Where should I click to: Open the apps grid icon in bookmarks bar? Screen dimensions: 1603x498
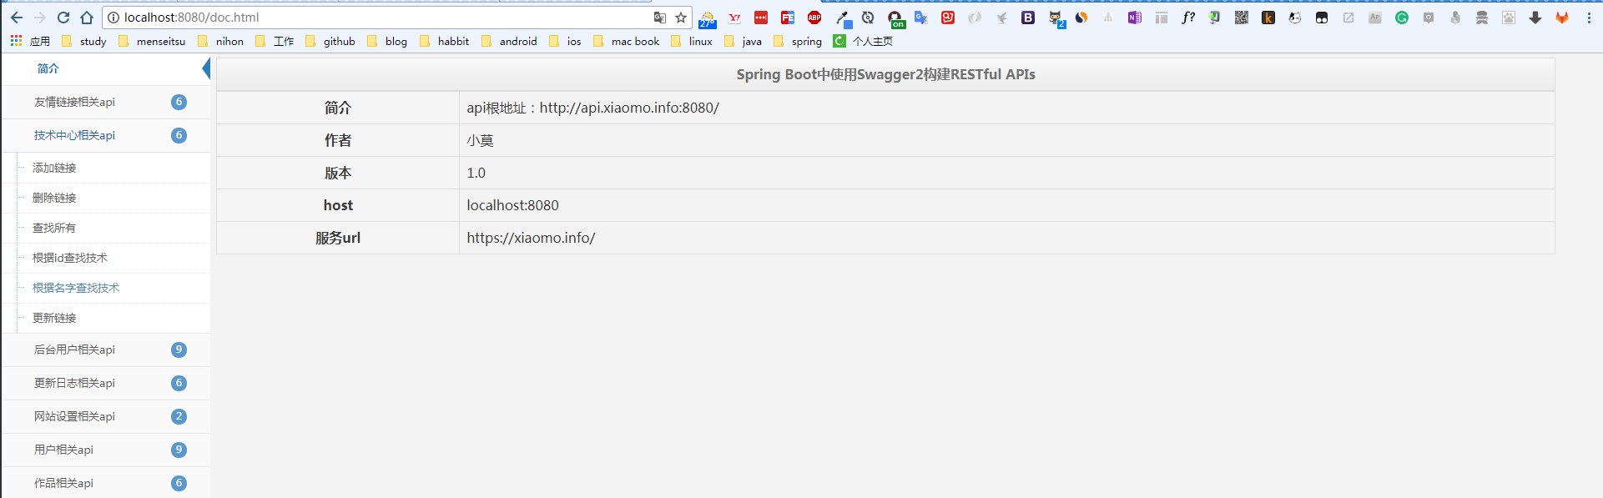click(16, 41)
